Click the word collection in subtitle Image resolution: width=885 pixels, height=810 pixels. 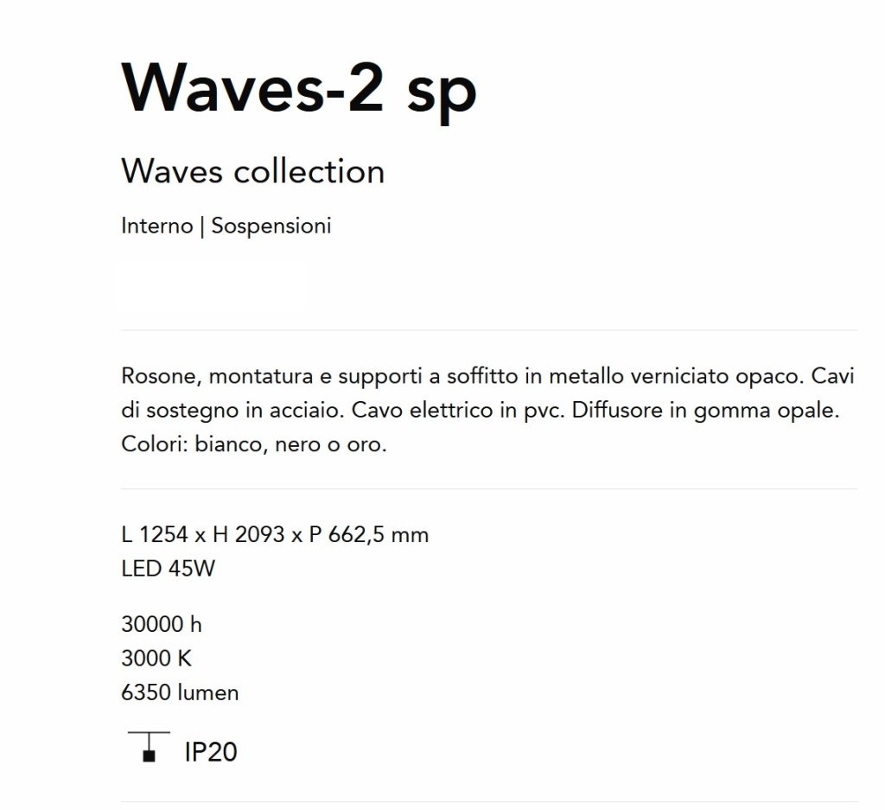309,172
